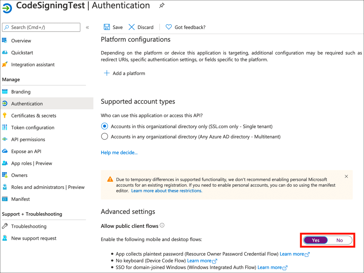Dismiss the personal accounts warning banner
This screenshot has width=364, height=273.
tap(346, 176)
